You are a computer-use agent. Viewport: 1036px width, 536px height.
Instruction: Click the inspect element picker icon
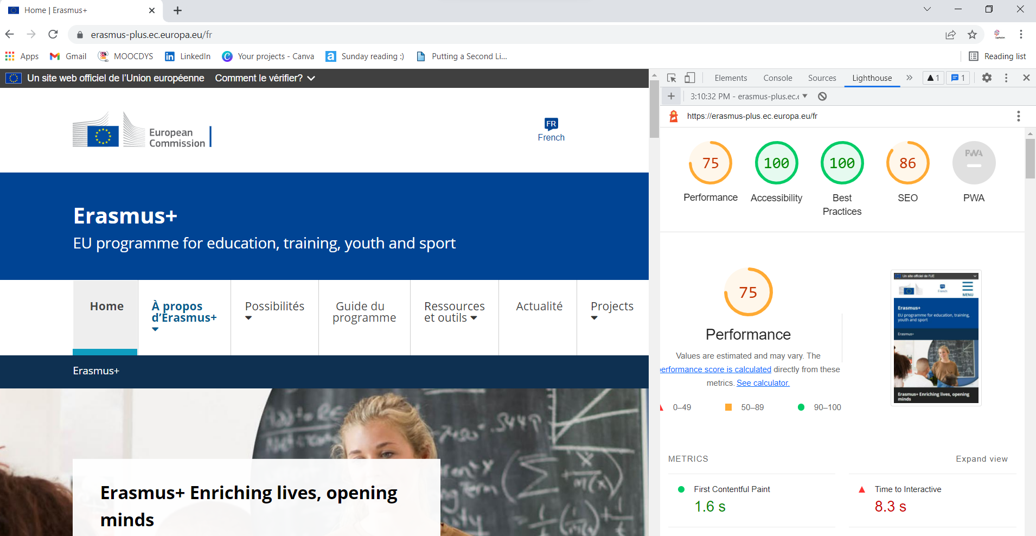pos(672,78)
